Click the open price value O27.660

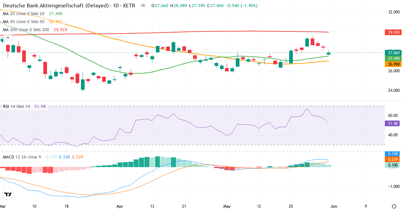(160, 6)
